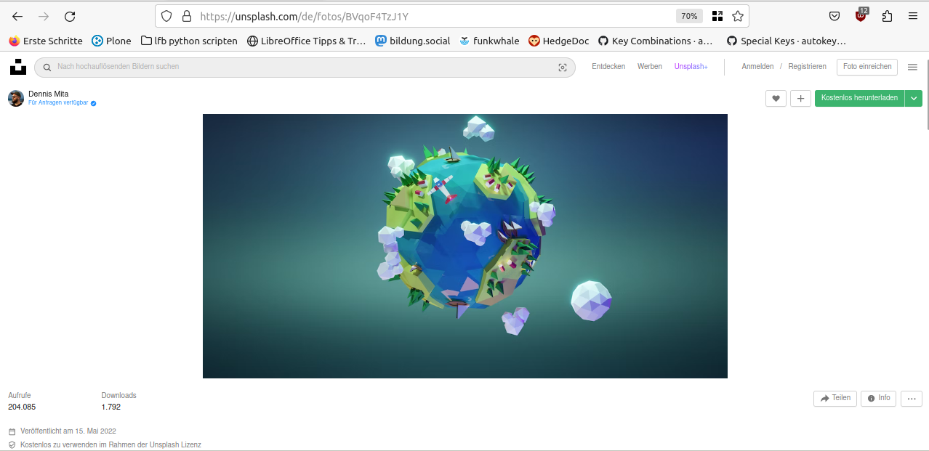The width and height of the screenshot is (929, 451).
Task: Open Dennis Mita's profile link
Action: pos(48,94)
